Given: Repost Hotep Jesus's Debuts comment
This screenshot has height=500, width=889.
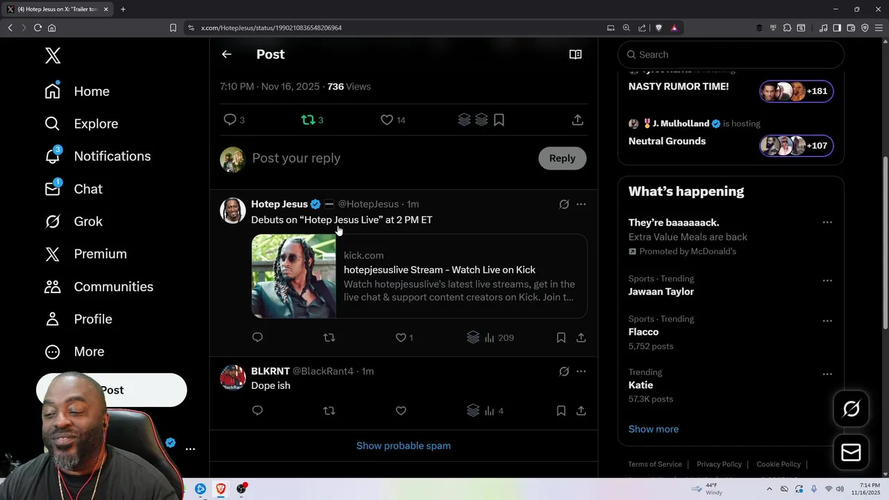Looking at the screenshot, I should click(x=329, y=337).
